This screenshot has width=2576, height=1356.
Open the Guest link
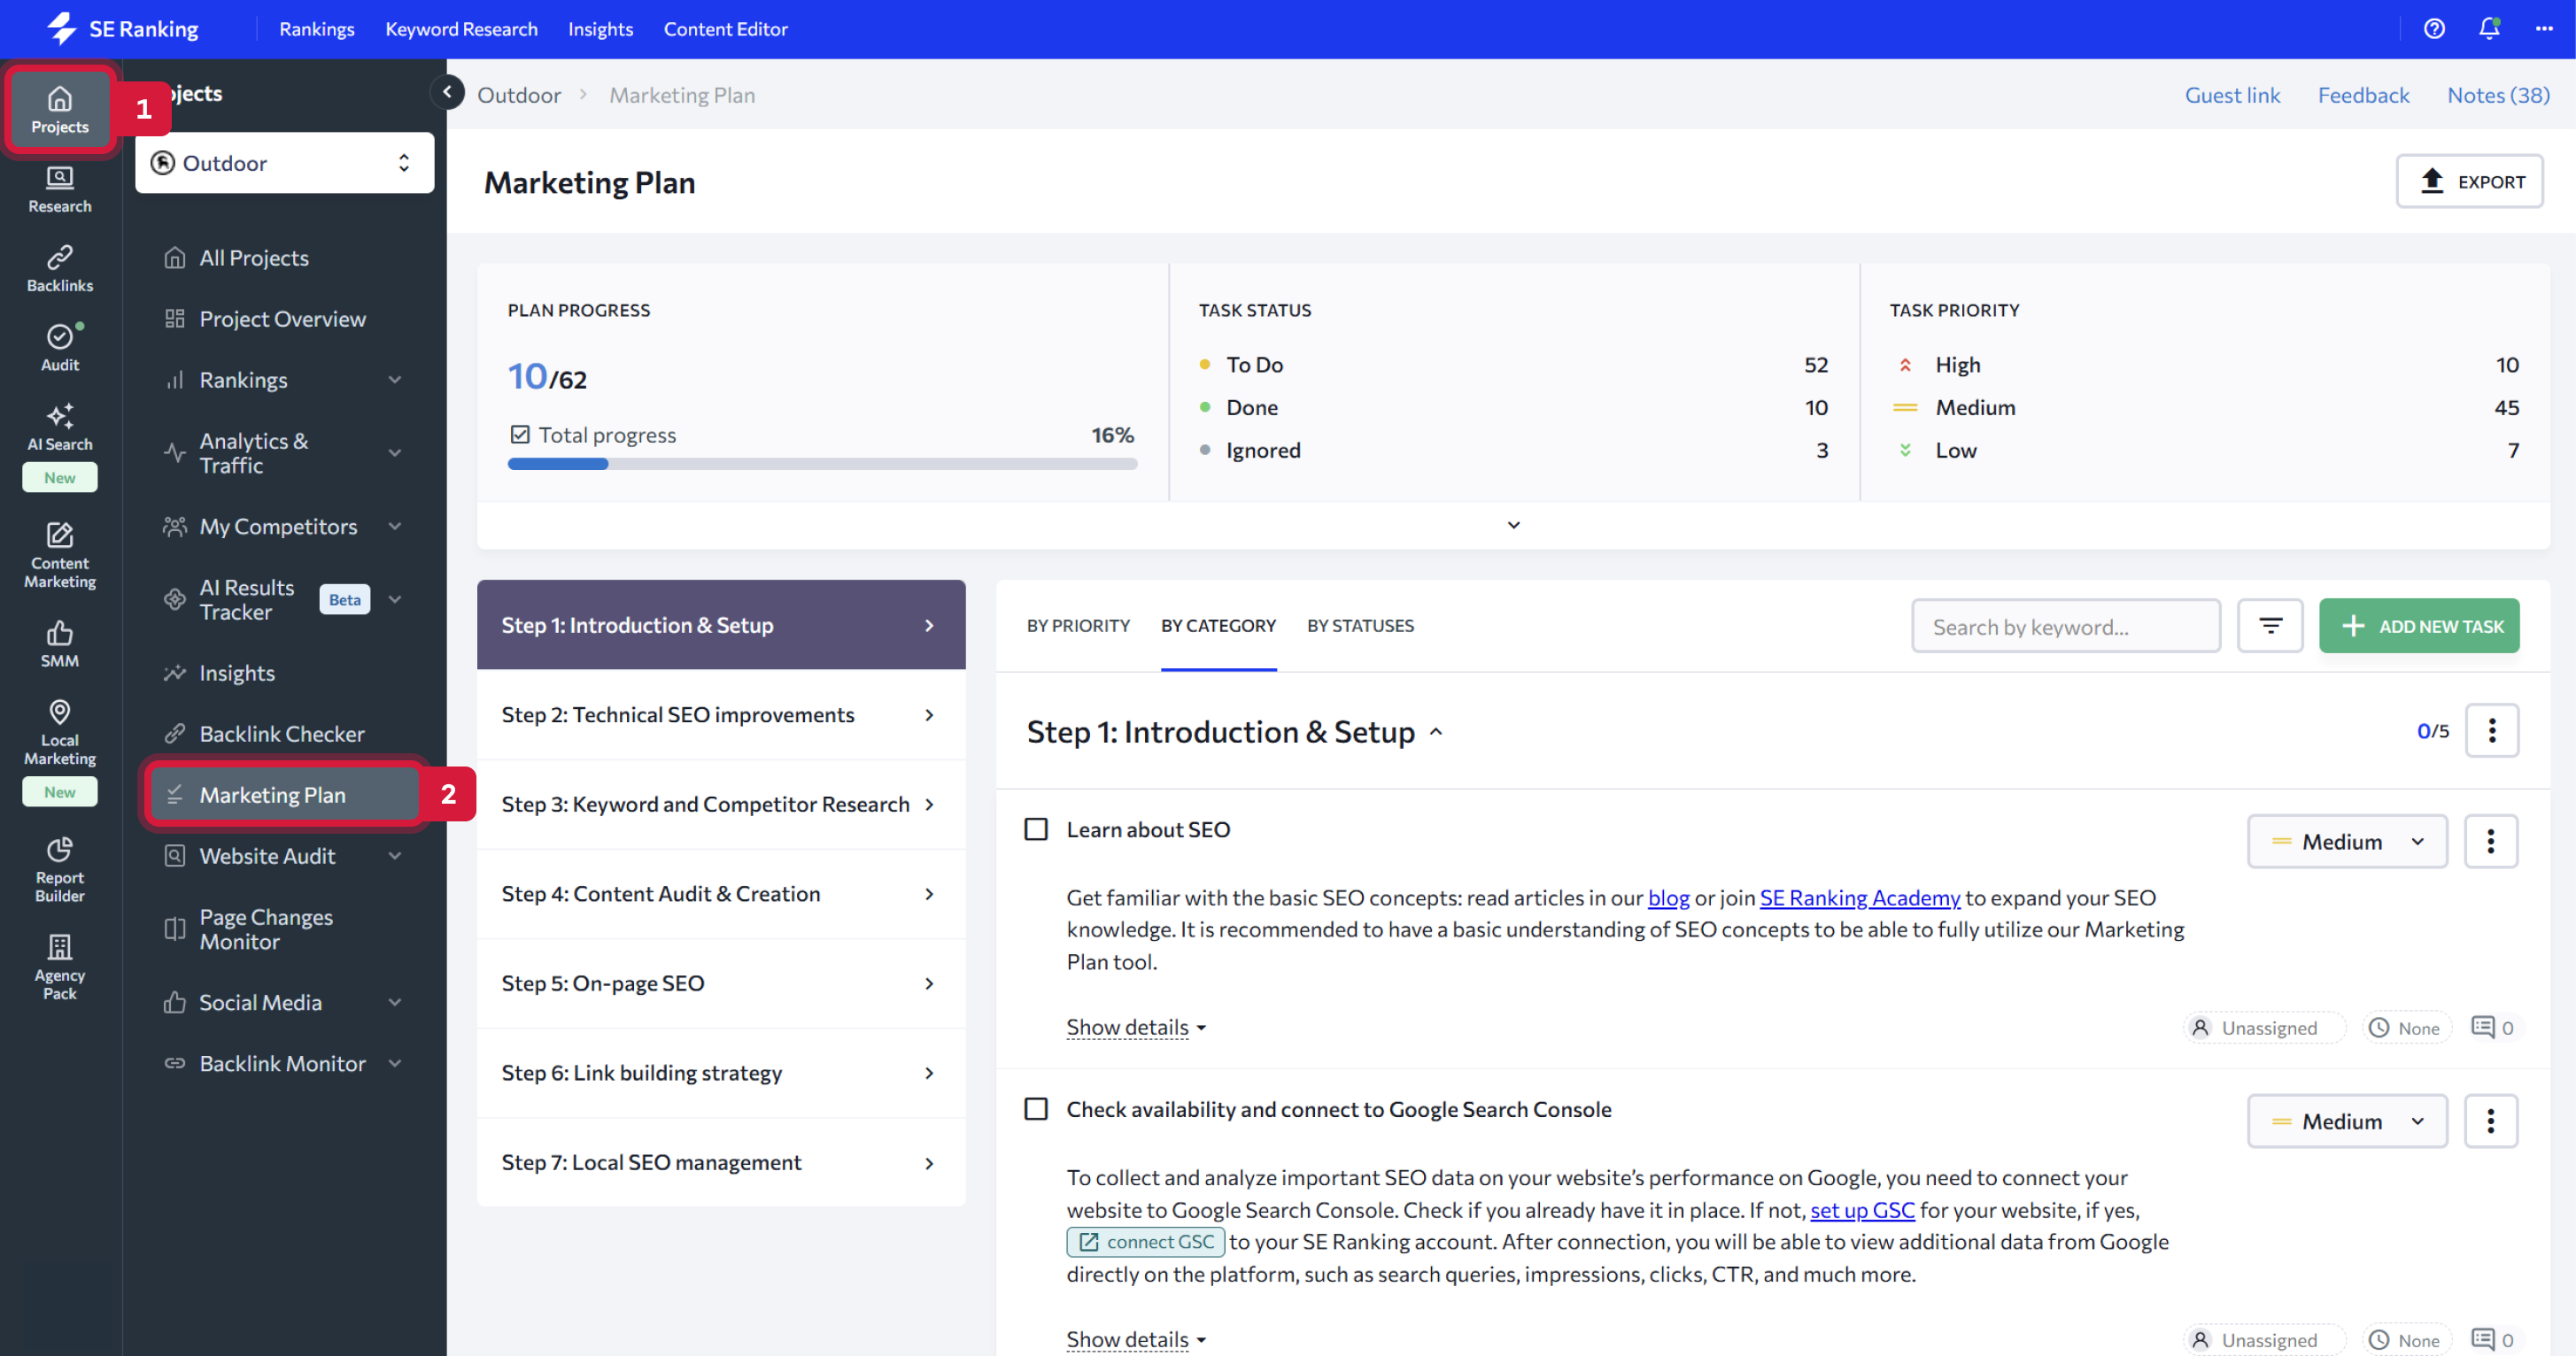2232,95
